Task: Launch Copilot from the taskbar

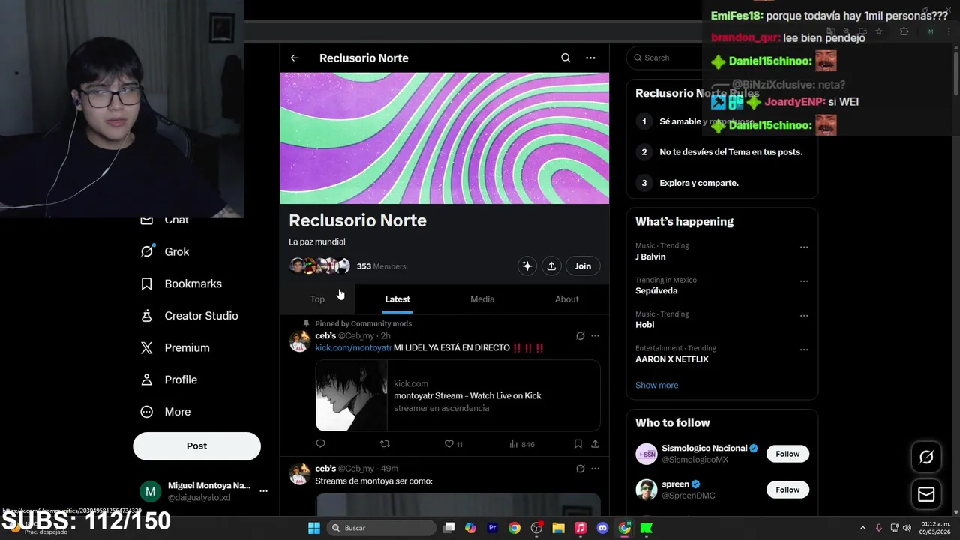Action: click(x=470, y=528)
